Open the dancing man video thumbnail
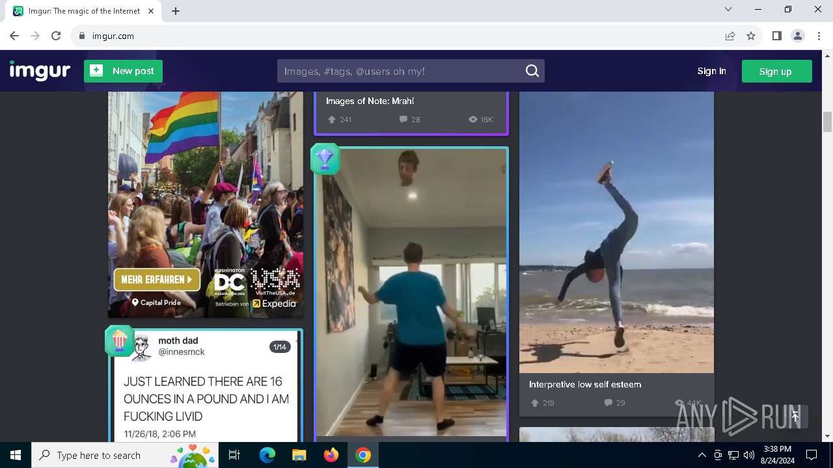Screen dimensions: 833x468 click(x=411, y=292)
